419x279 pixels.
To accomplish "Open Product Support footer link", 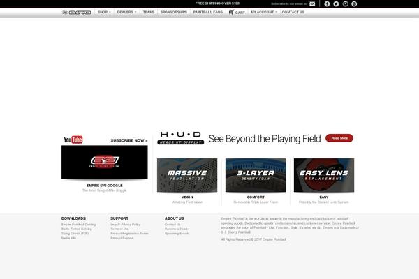I will [122, 238].
